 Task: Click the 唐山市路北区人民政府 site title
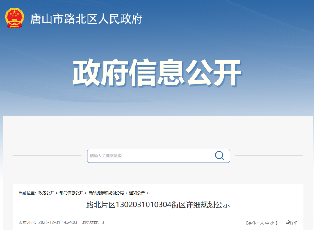pos(86,19)
